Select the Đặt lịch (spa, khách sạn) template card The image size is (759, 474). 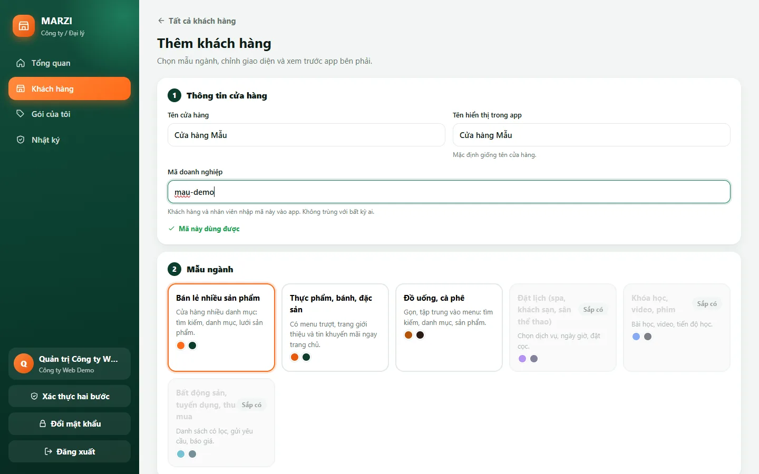point(563,328)
